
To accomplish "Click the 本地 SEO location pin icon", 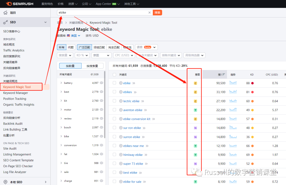I will 6,182.
